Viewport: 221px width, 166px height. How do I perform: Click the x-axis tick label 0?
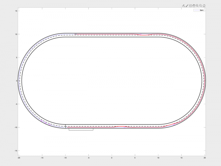(112, 158)
